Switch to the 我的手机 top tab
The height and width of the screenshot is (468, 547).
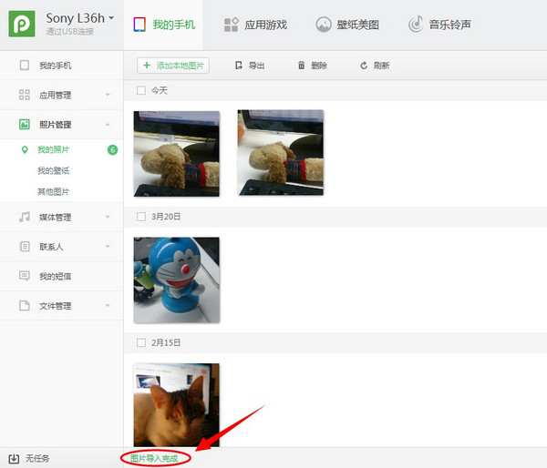[163, 25]
